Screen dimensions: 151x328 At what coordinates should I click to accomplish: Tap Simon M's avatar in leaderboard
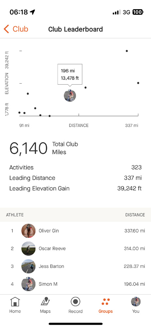coord(28,284)
